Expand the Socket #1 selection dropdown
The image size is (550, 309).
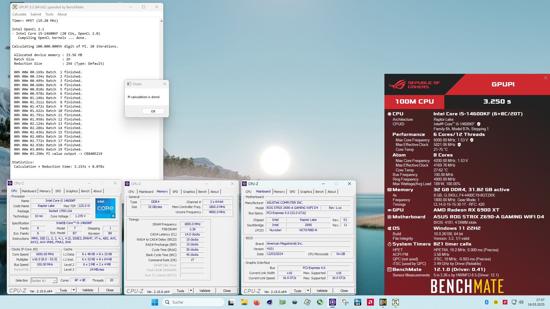click(54, 281)
